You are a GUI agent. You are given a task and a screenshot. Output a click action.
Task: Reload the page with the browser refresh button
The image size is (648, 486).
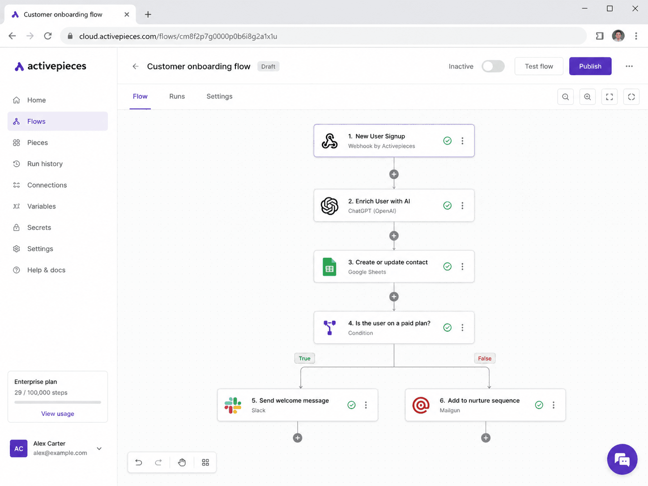point(48,36)
